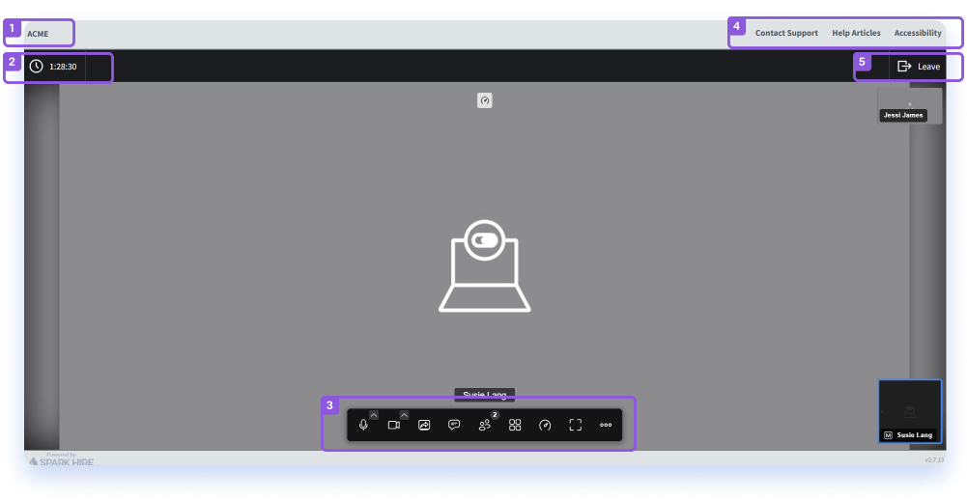This screenshot has width=967, height=500.
Task: Open connection speed gauge in toolbar
Action: pyautogui.click(x=545, y=425)
